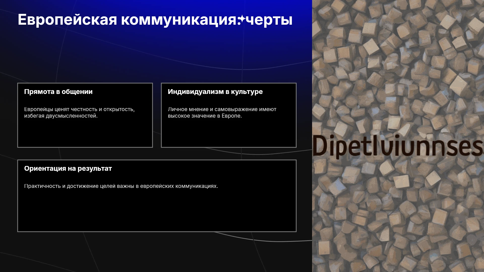Image resolution: width=484 pixels, height=272 pixels.
Task: Click the 'Индивидуализм в культуре' heading
Action: 215,92
